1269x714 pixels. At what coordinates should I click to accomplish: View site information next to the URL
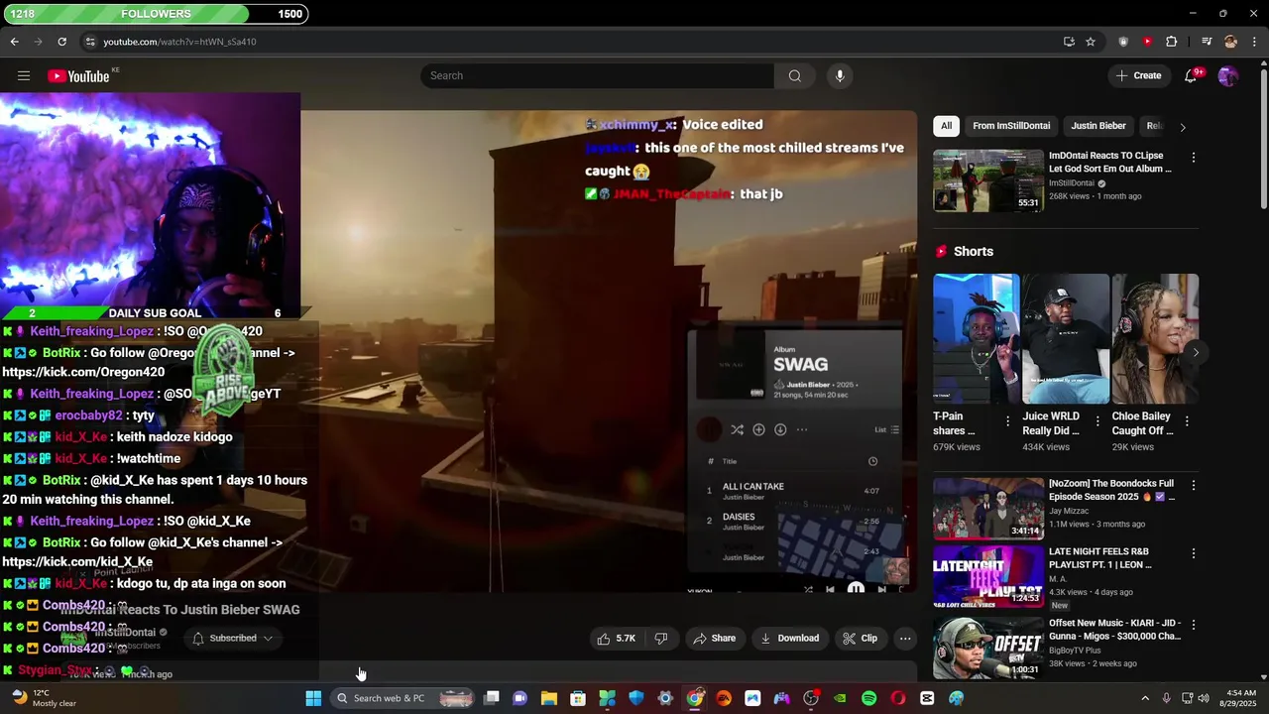click(x=90, y=42)
